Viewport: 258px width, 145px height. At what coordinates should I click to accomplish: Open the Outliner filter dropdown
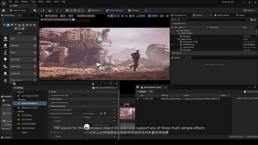coord(174,20)
